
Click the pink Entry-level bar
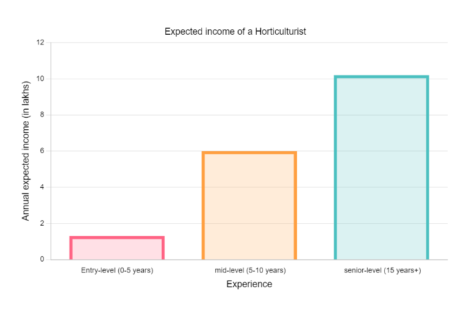pyautogui.click(x=117, y=248)
